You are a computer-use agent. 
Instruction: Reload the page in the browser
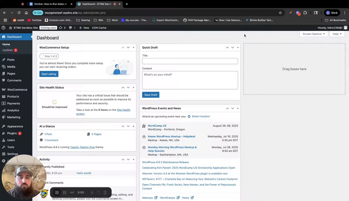pyautogui.click(x=19, y=13)
